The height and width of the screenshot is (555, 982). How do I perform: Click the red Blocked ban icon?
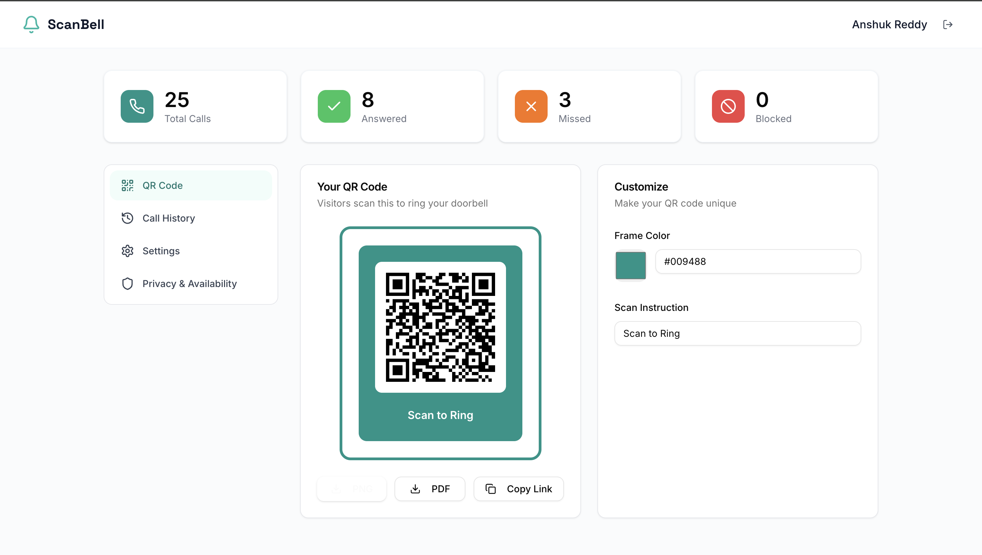tap(728, 106)
